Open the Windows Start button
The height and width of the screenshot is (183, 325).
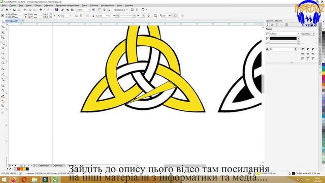(4, 179)
